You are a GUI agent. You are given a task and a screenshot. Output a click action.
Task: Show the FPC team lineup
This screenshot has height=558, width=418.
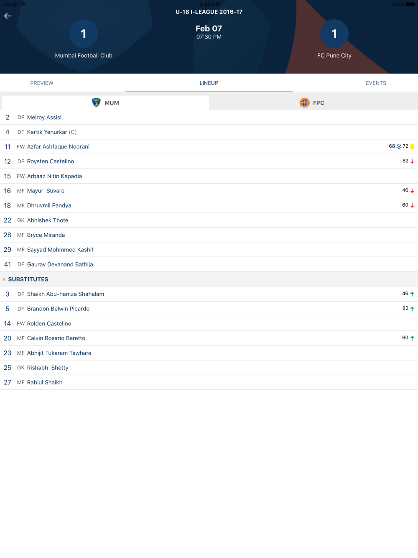[x=313, y=102]
